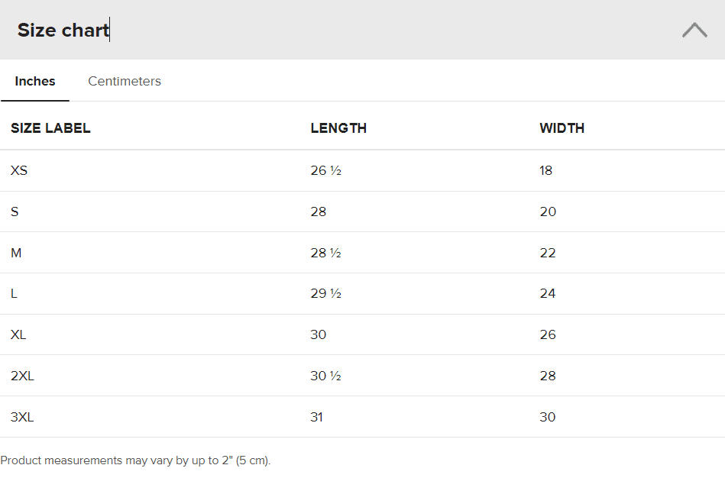Click the 3XL width value 30
725x478 pixels.
[548, 417]
